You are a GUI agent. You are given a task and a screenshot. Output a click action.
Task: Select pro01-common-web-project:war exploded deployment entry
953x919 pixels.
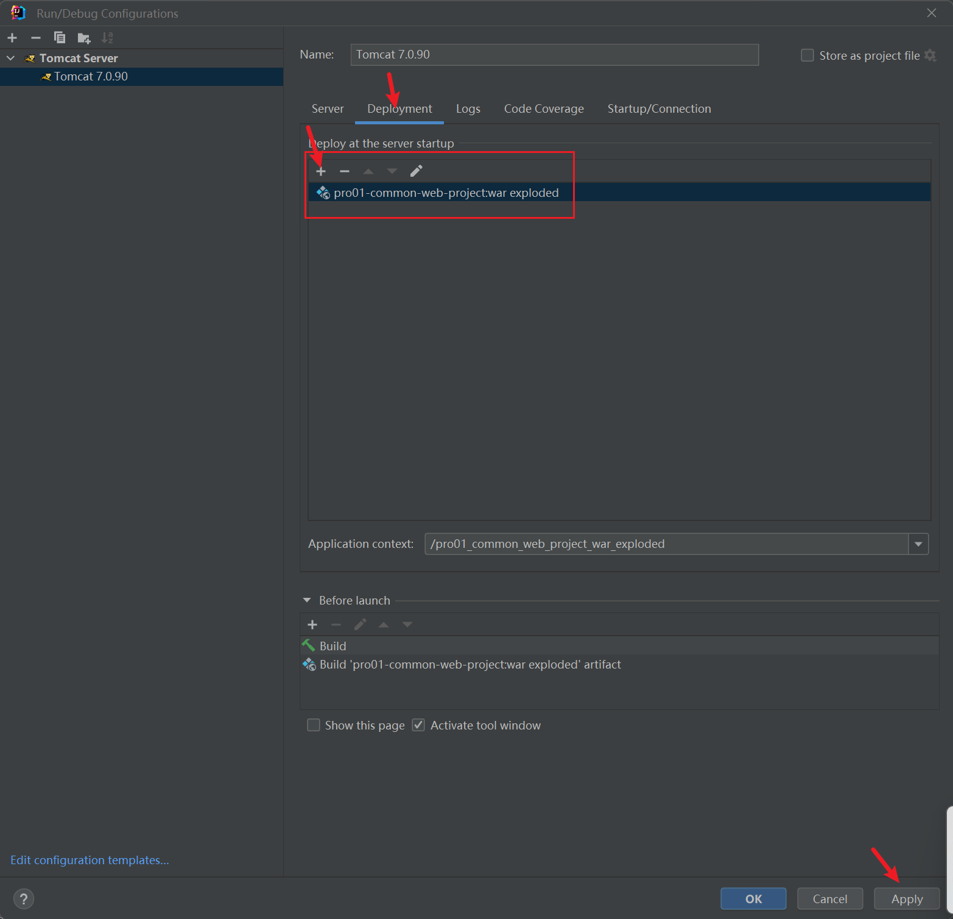pos(619,193)
